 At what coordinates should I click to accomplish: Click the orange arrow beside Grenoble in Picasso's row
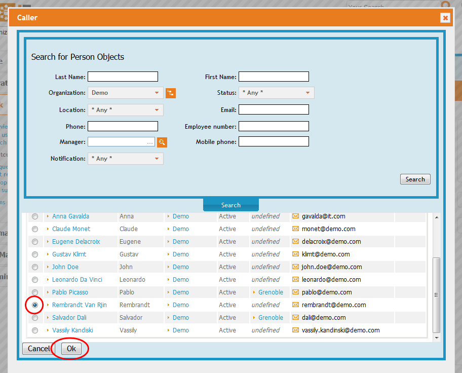(253, 292)
